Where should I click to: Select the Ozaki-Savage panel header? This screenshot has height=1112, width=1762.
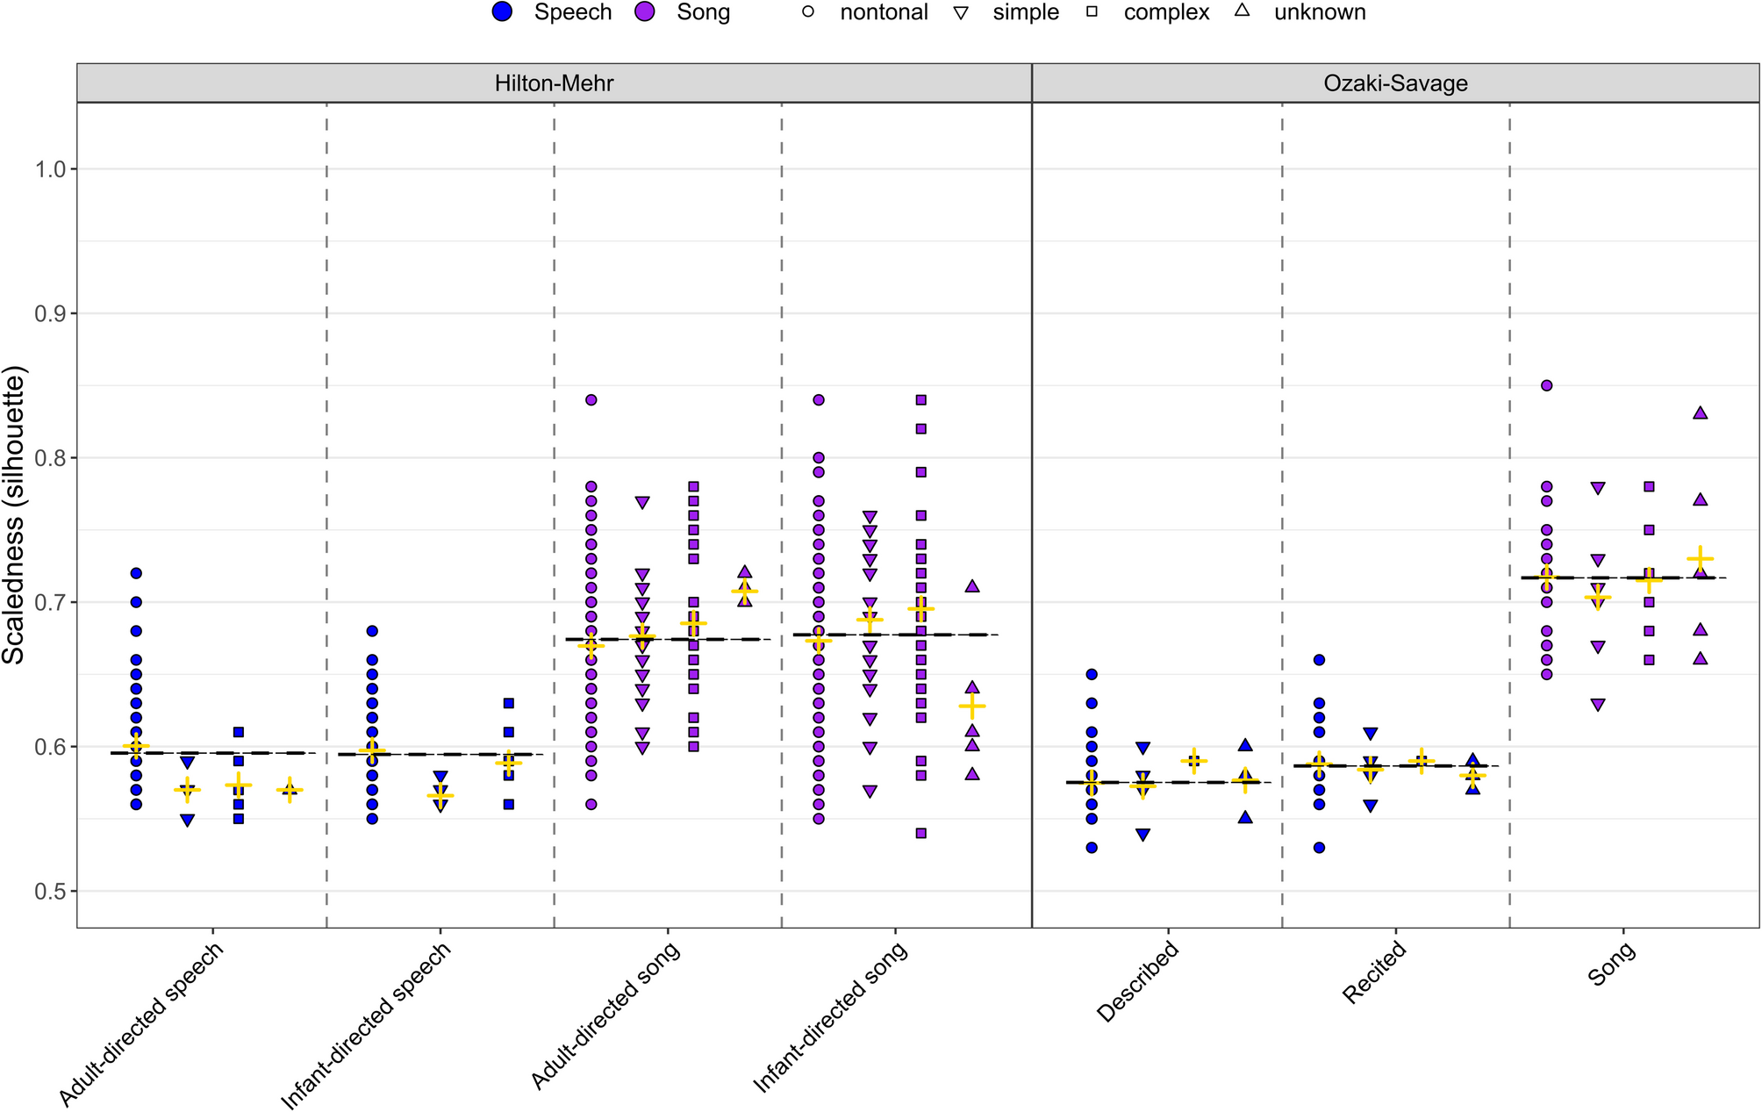1395,83
